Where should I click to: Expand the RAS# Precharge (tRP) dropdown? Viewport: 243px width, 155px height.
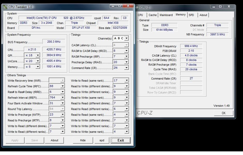pos(126,56)
